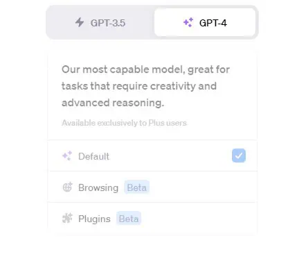Click the lightning bolt icon beside GPT-3.5

tap(80, 22)
